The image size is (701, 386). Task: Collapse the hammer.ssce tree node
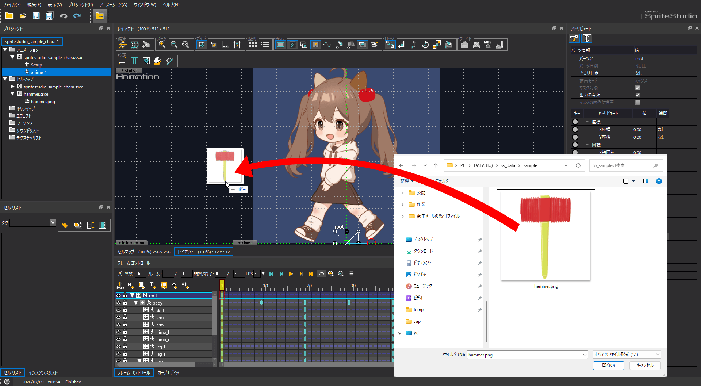(12, 94)
